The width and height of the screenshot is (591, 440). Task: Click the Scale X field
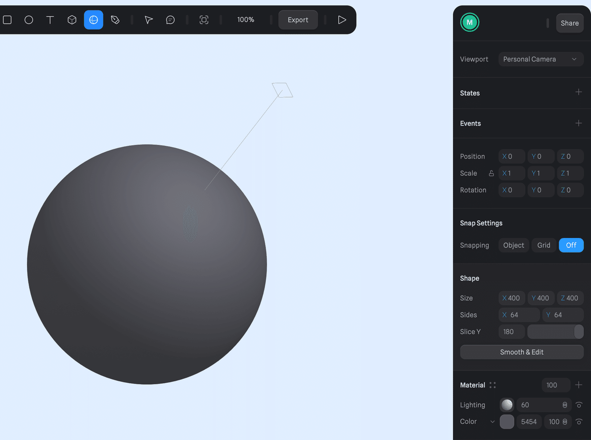tap(512, 173)
